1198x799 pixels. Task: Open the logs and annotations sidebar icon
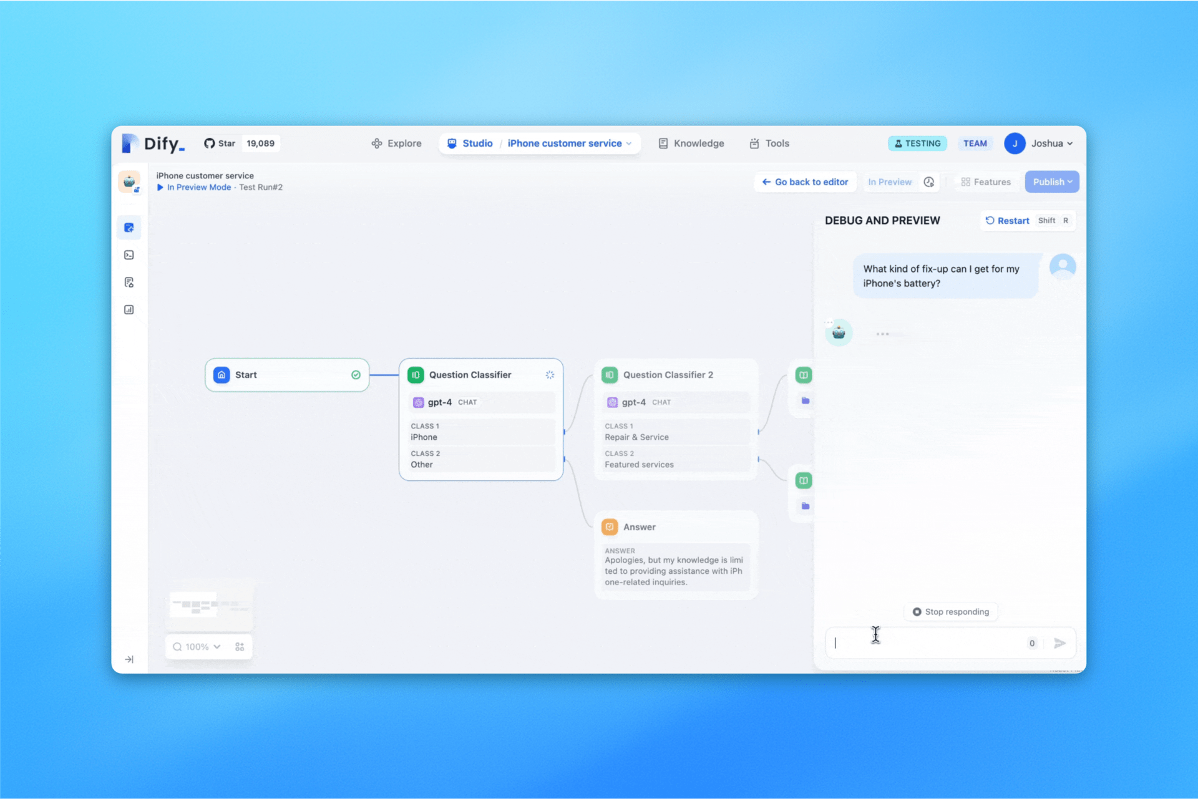129,283
